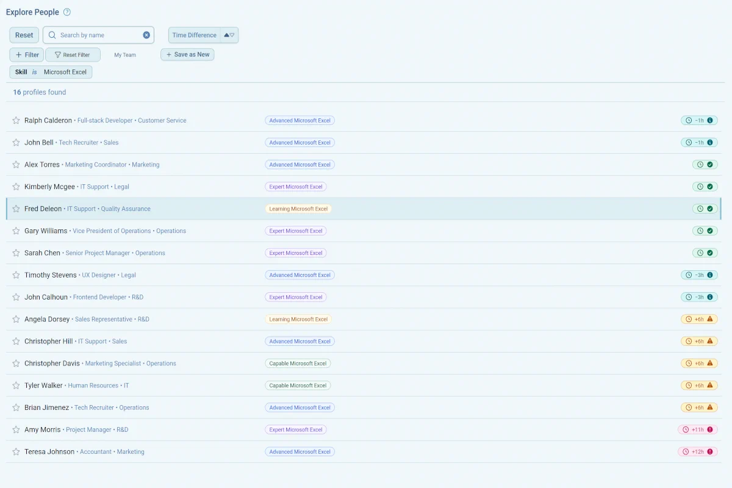Click Alex Torres's green same-timezone badge

(x=705, y=165)
